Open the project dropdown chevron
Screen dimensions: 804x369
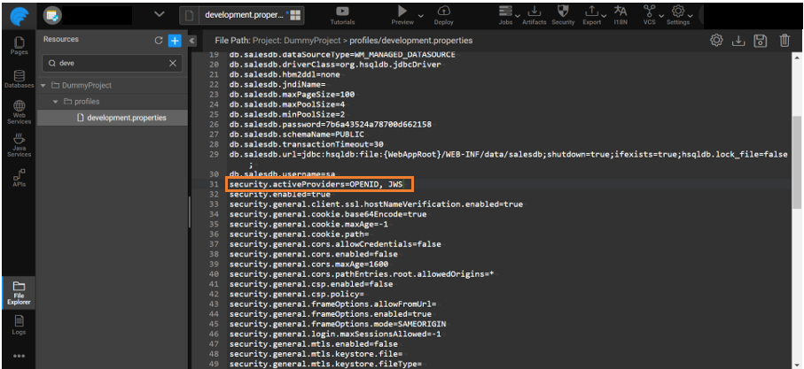coord(159,14)
